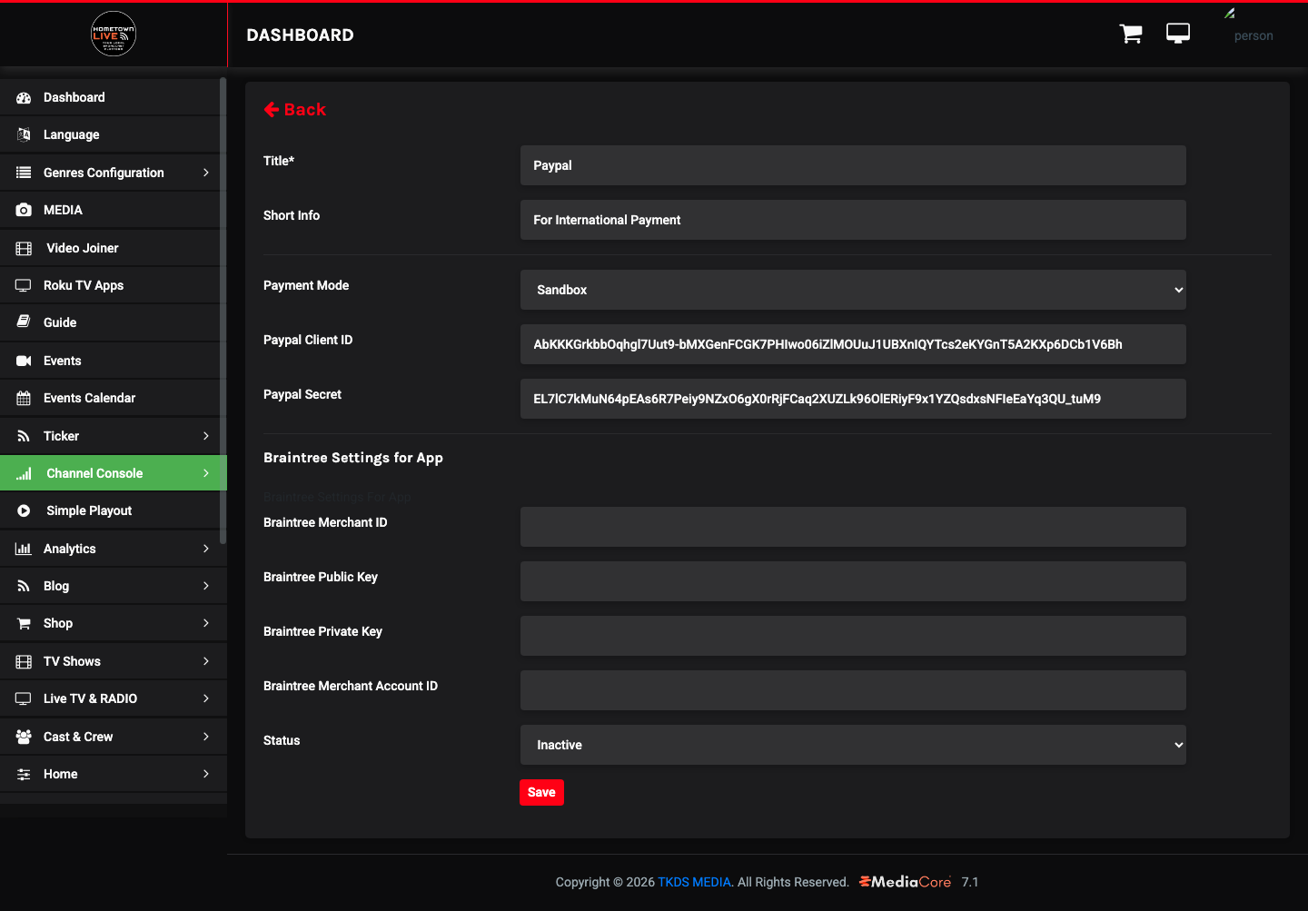Screen dimensions: 1308x911
Task: Click the Genres Configuration list icon
Action: pos(24,173)
